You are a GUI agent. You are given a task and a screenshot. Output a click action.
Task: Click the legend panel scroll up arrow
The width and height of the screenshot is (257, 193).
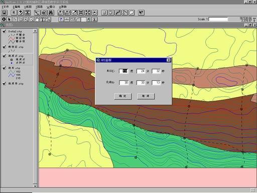tap(35, 31)
